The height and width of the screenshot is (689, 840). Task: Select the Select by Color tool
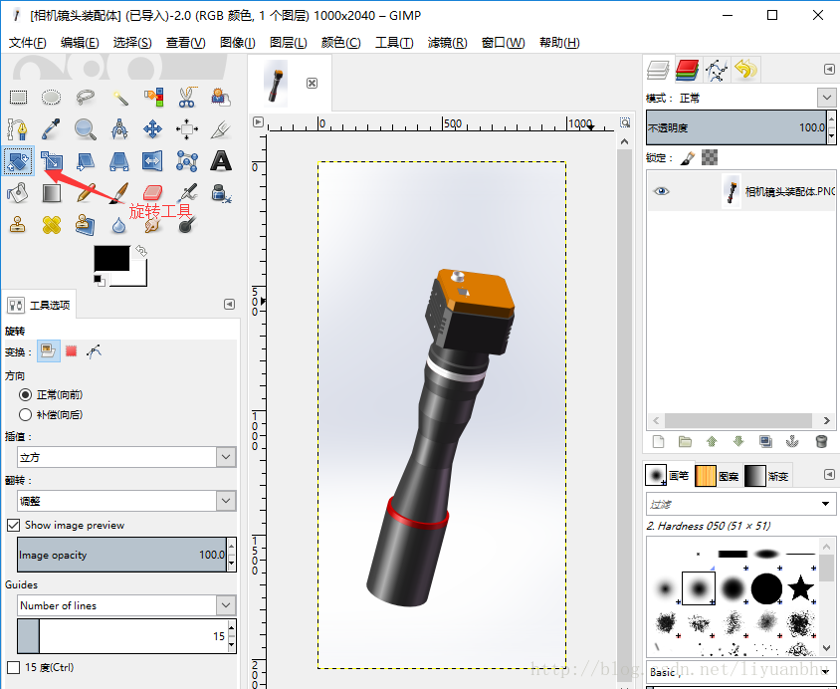153,97
